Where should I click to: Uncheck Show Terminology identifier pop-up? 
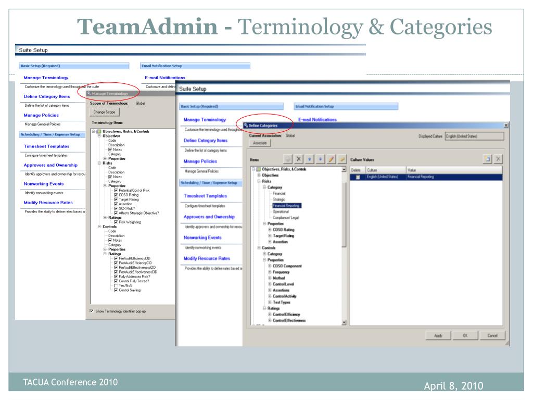pyautogui.click(x=92, y=310)
